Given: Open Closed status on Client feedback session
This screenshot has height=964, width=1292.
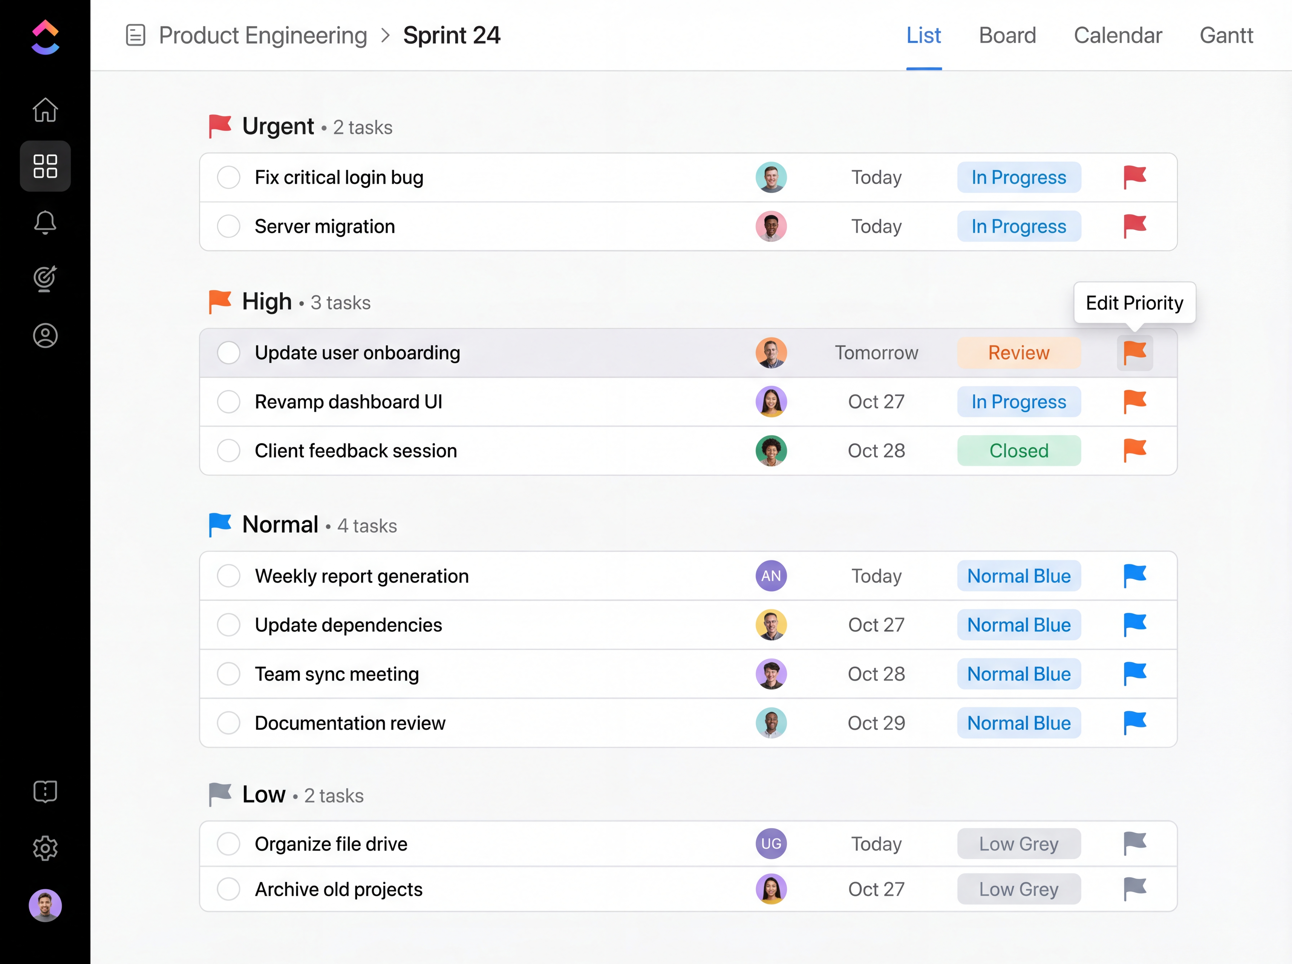Looking at the screenshot, I should coord(1018,451).
